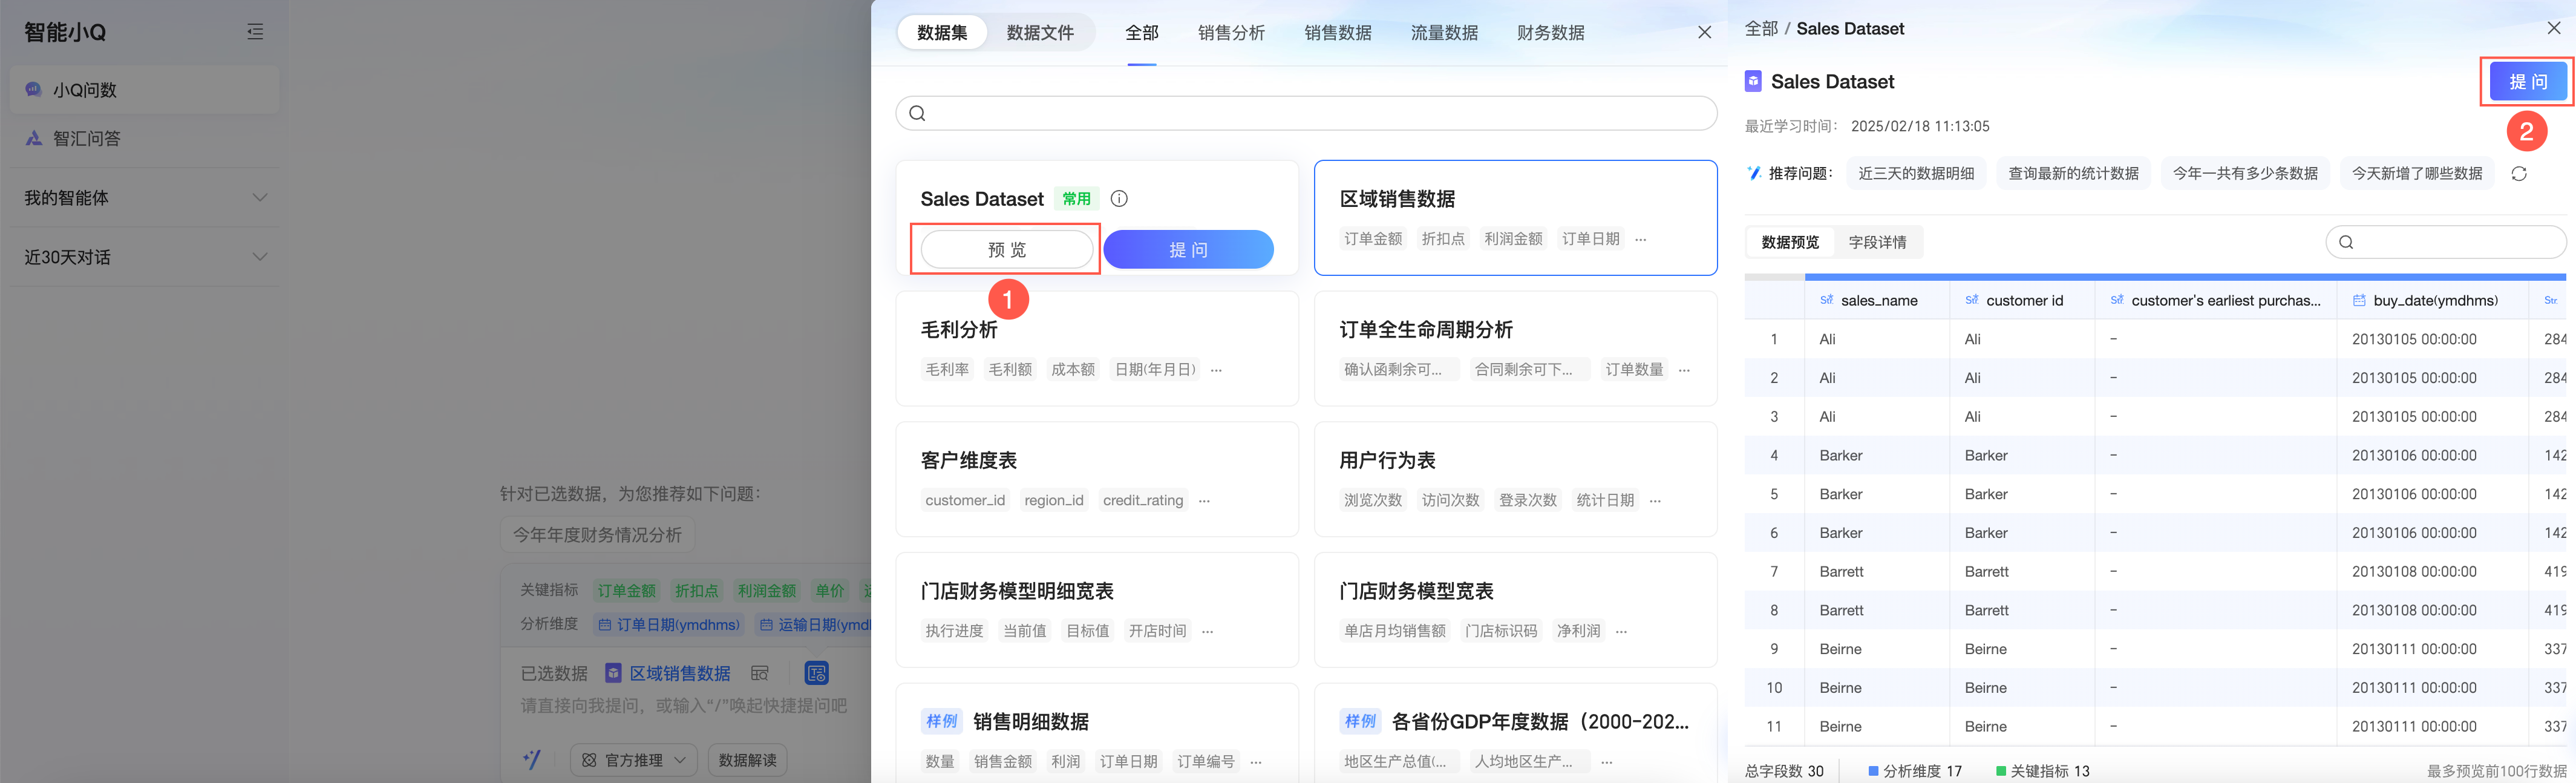Expand the 我的智能体 section
The image size is (2576, 783).
pos(144,198)
